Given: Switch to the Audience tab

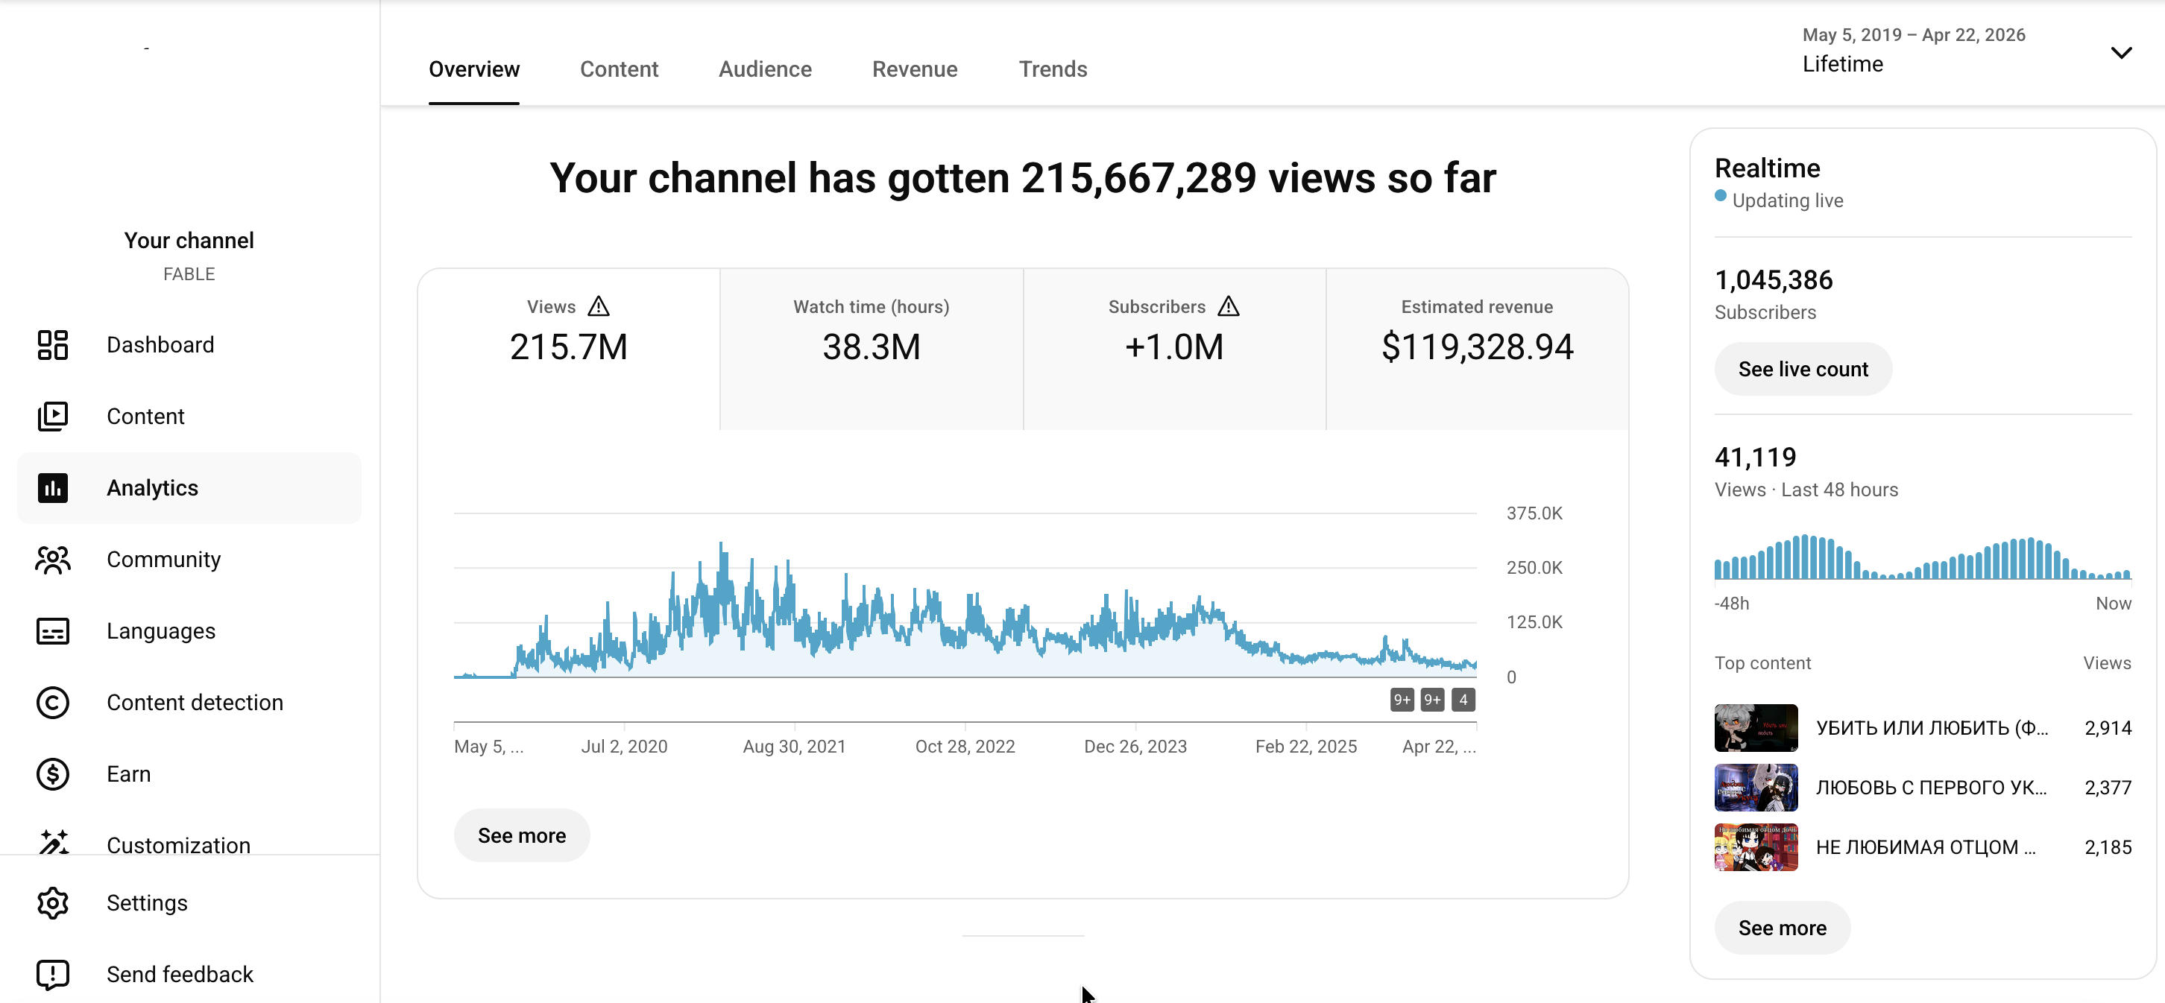Looking at the screenshot, I should (x=764, y=69).
